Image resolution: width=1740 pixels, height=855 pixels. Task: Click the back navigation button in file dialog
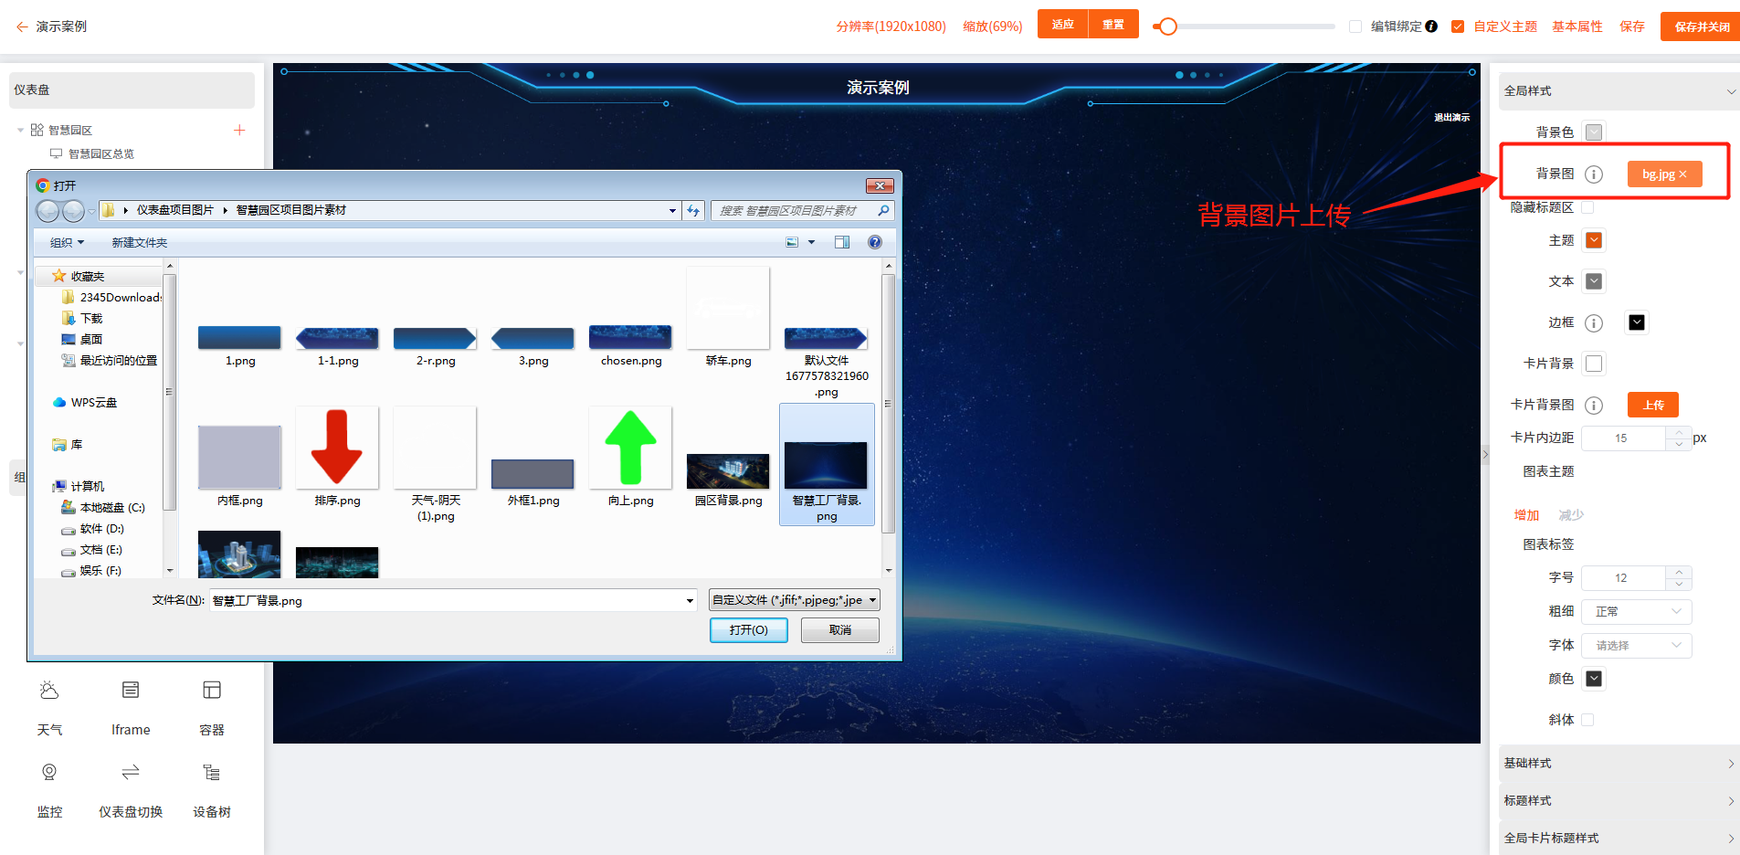(47, 211)
